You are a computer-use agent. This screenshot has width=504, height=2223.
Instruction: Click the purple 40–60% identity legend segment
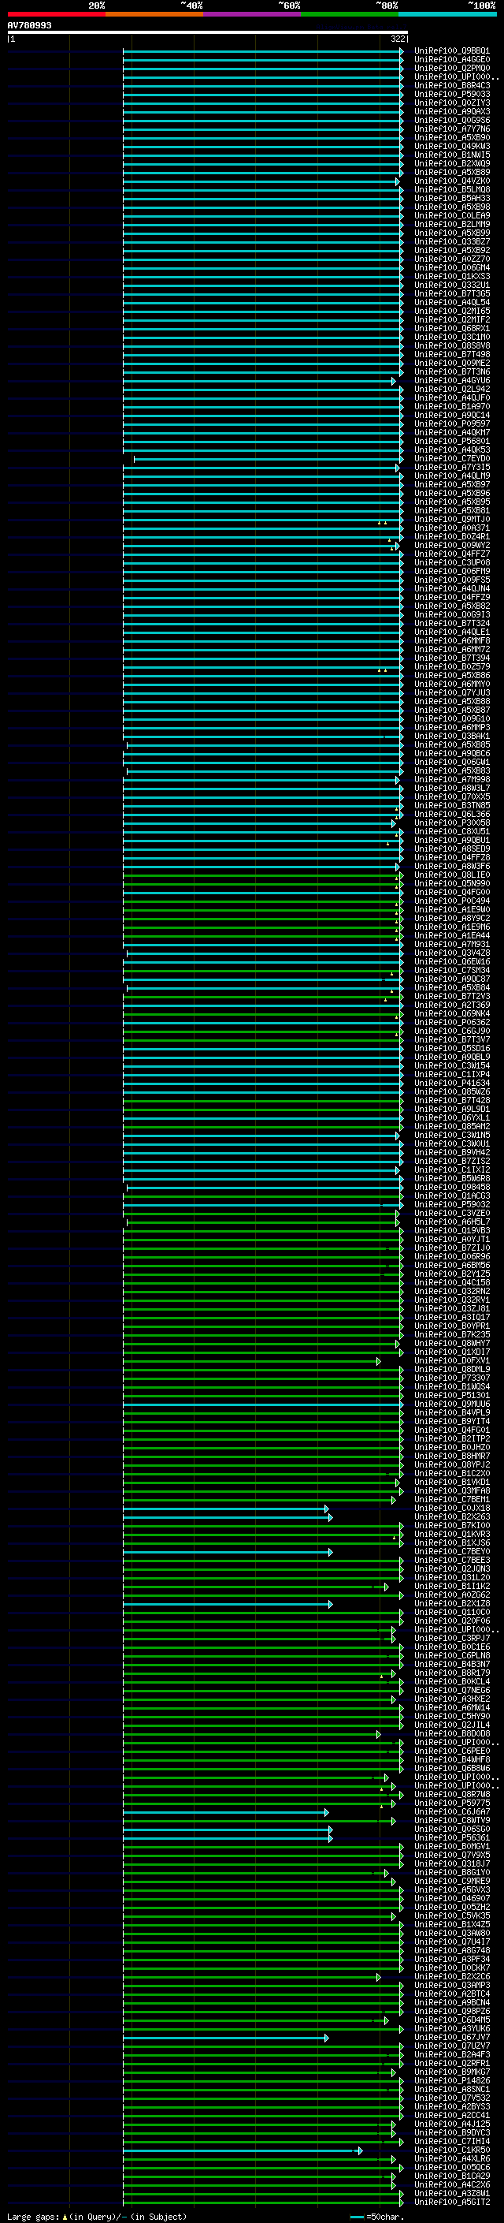(251, 14)
